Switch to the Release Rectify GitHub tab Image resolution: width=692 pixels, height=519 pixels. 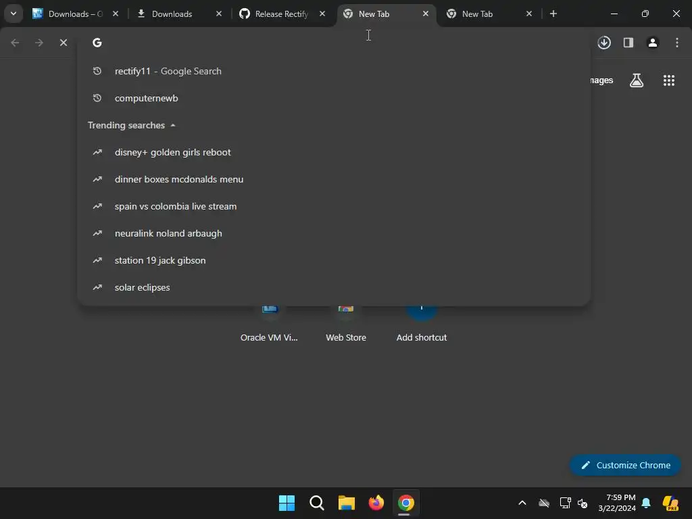(282, 14)
